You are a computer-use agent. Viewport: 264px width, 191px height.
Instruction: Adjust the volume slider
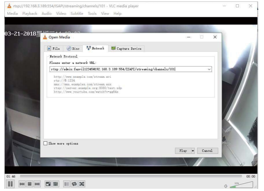click(241, 185)
